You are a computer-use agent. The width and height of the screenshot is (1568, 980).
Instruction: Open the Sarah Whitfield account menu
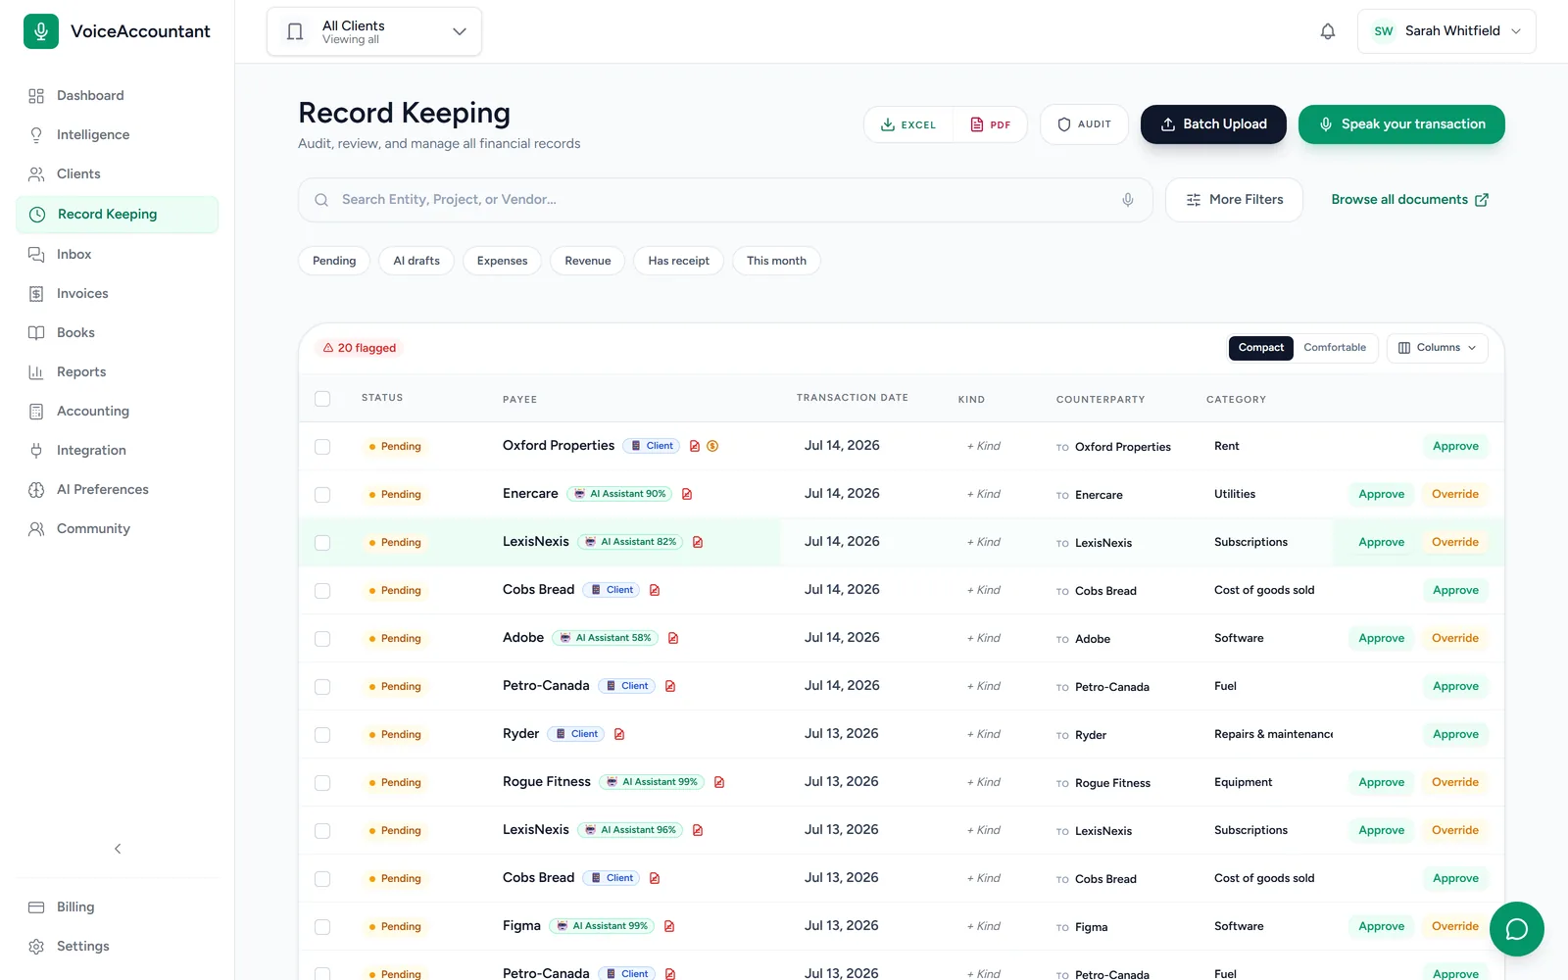(x=1446, y=31)
